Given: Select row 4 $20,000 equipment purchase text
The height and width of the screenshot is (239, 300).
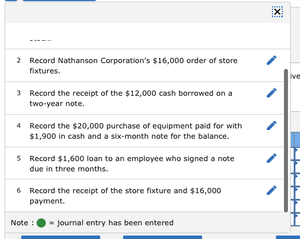Looking at the screenshot, I should coord(136,131).
